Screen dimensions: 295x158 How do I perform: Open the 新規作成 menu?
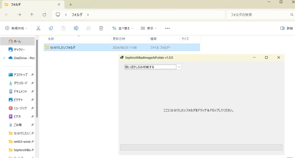click(16, 28)
